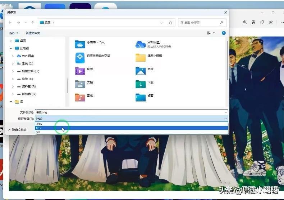Select the 小嗒嗒 - 个人 OneDrive folder icon
This screenshot has height=200, width=284.
click(80, 44)
